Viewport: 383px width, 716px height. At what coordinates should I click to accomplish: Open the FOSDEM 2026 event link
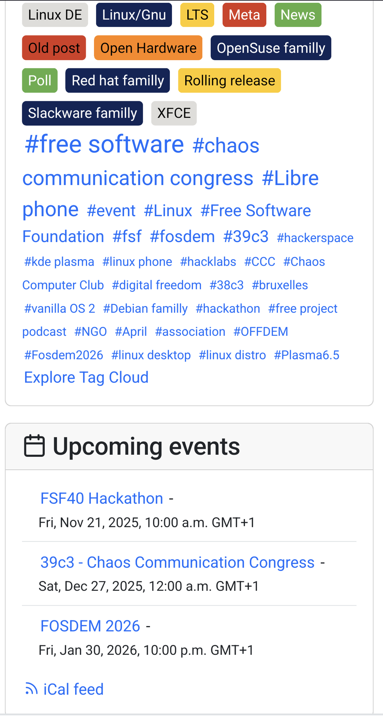click(x=90, y=626)
